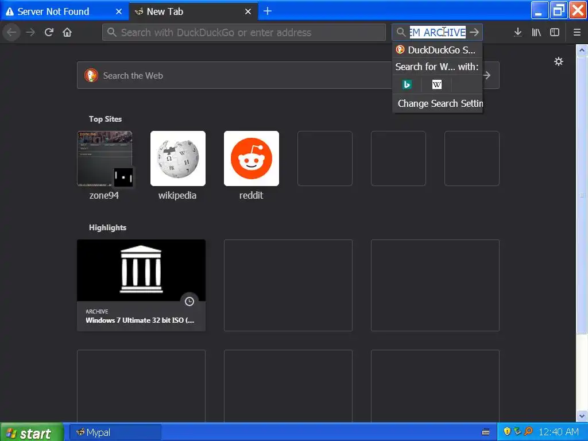The width and height of the screenshot is (588, 441).
Task: Open the Windows start menu
Action: tap(32, 433)
